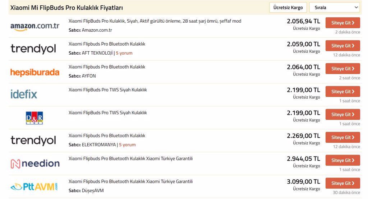Open idefix Xiaomi FlipBuds Pro TWS title
368x199 pixels.
(108, 90)
